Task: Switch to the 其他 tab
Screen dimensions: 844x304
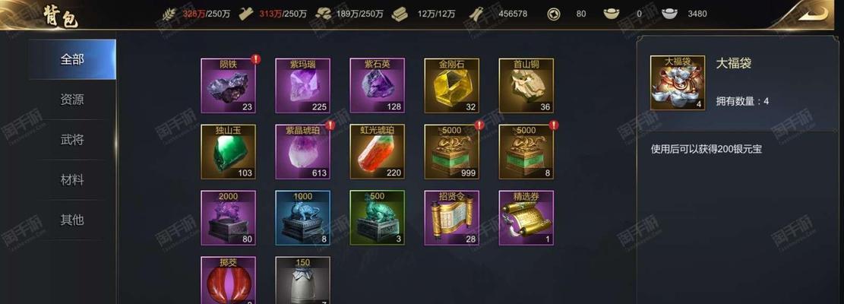Action: coord(72,220)
